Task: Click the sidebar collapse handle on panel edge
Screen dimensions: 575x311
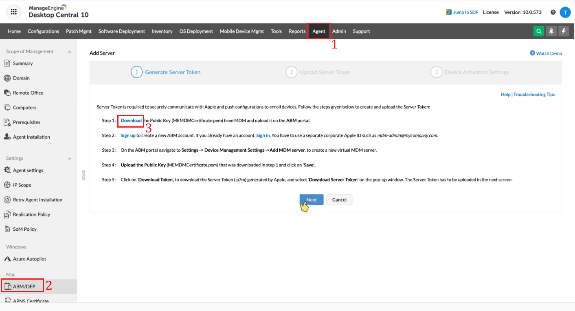Action: click(83, 175)
